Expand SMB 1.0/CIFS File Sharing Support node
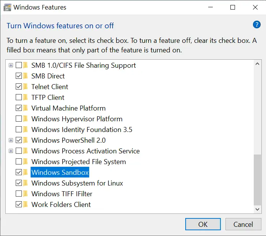Image resolution: width=266 pixels, height=236 pixels. pos(11,65)
